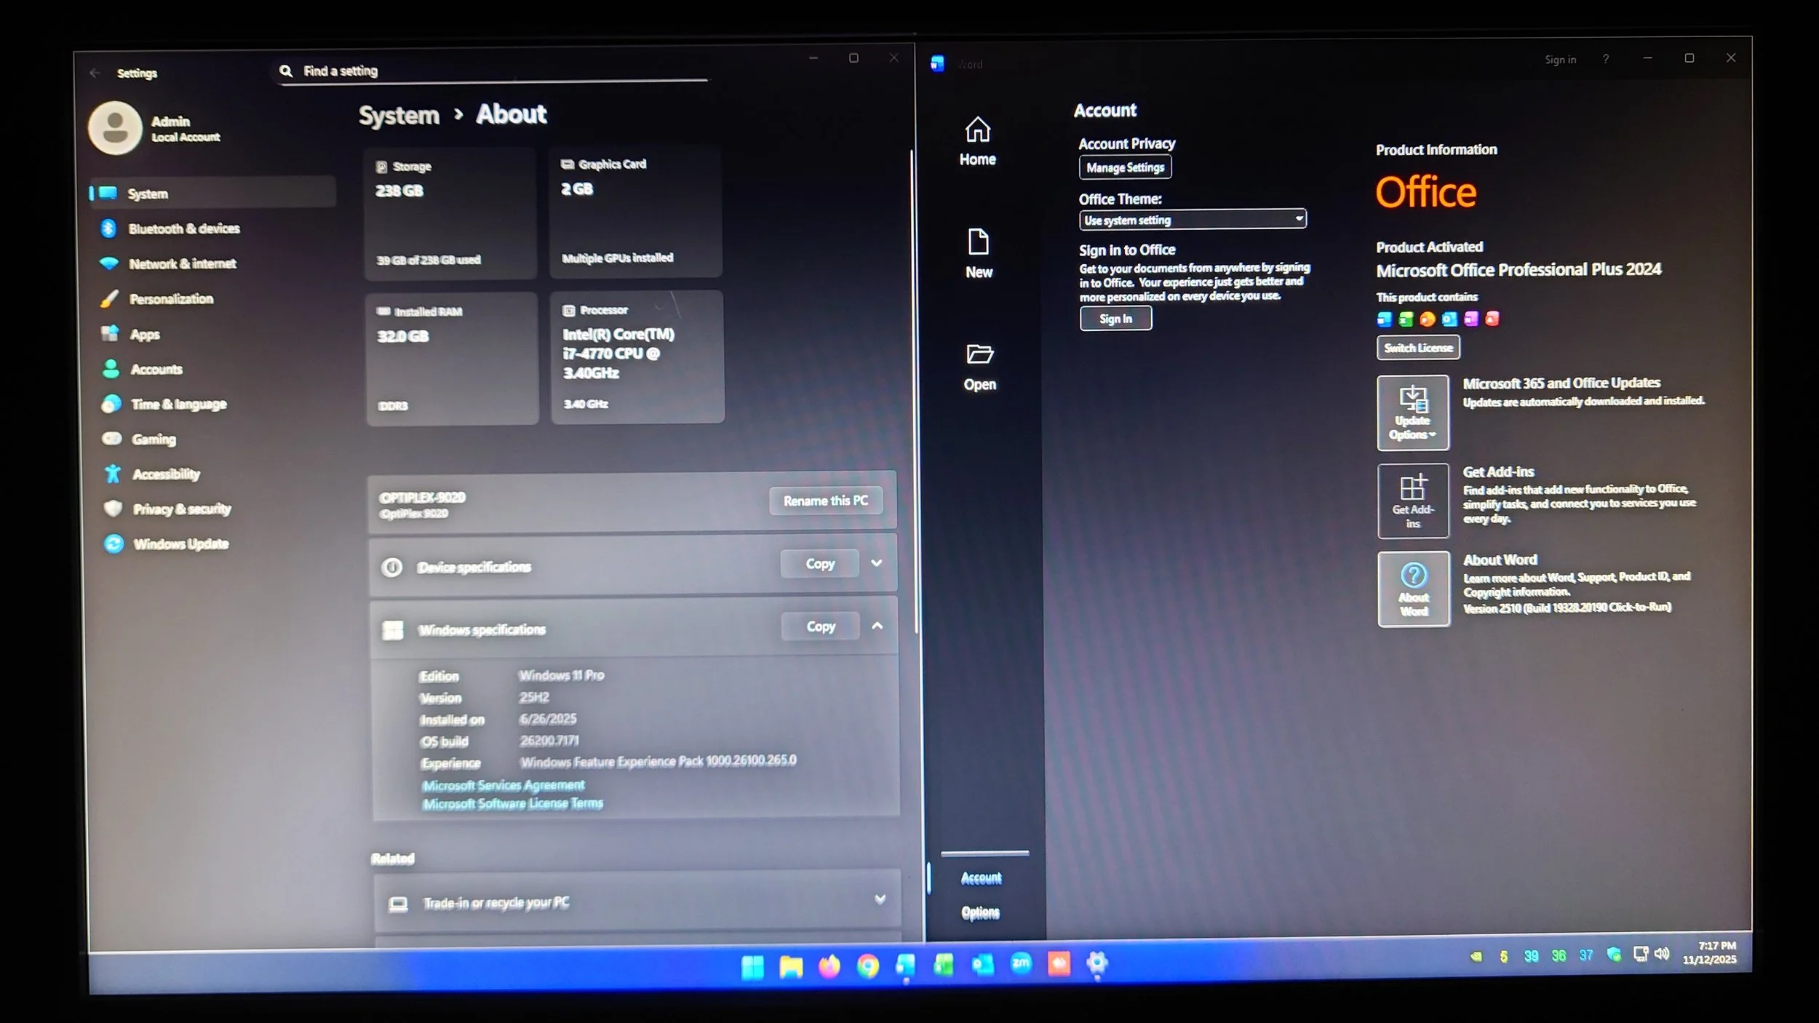Open the Office Theme dropdown
This screenshot has width=1819, height=1023.
click(1192, 219)
